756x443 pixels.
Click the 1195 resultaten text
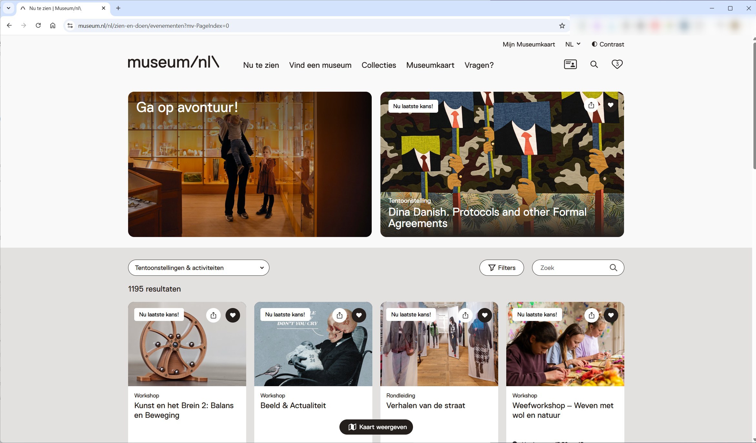pyautogui.click(x=154, y=289)
